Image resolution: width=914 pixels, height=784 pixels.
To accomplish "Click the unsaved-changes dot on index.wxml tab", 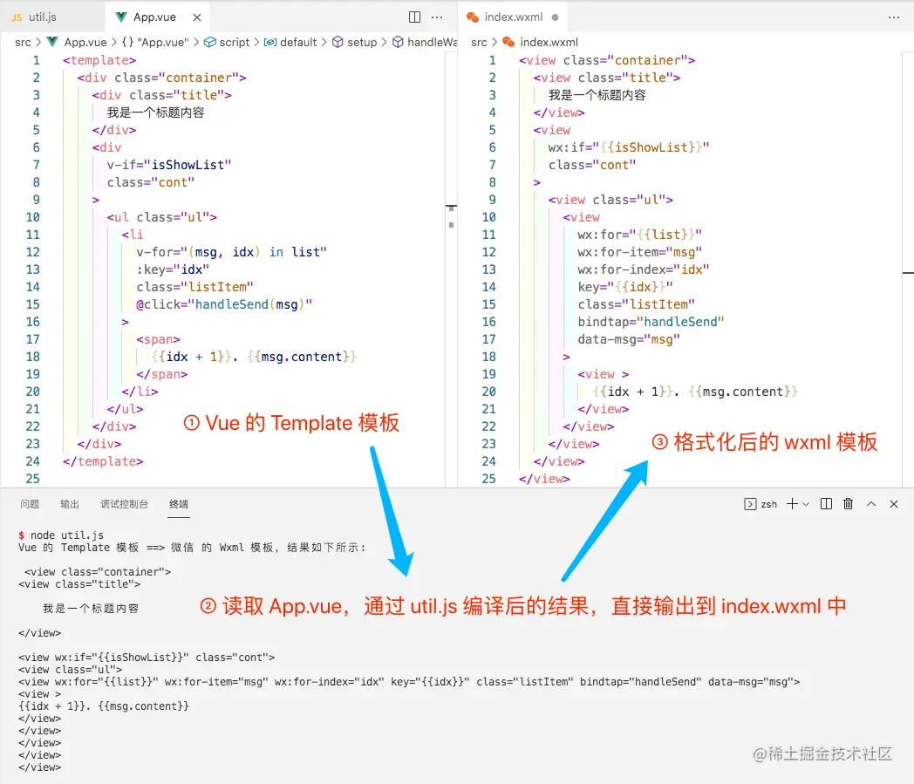I will click(555, 17).
